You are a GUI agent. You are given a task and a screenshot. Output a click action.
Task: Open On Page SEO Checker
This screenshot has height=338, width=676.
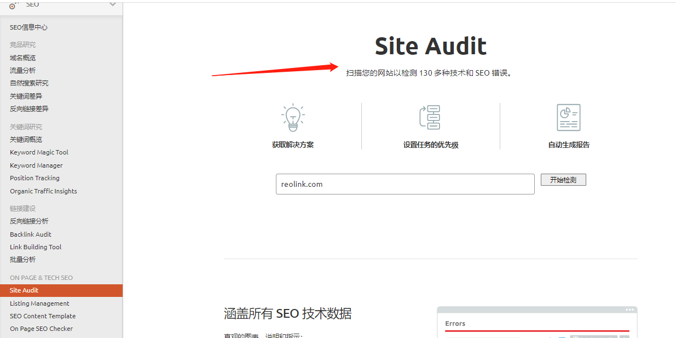(41, 329)
